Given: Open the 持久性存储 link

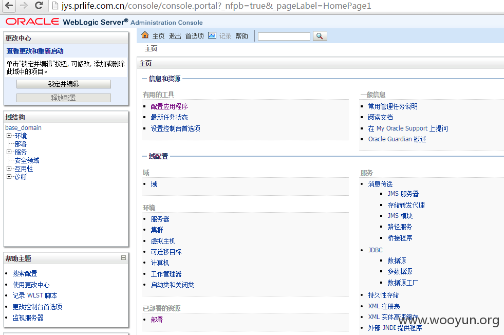Looking at the screenshot, I should [x=383, y=295].
